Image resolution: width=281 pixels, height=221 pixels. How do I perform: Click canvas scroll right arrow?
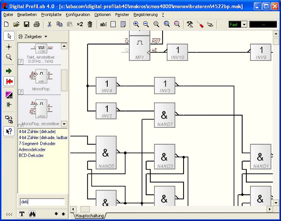[x=270, y=209]
